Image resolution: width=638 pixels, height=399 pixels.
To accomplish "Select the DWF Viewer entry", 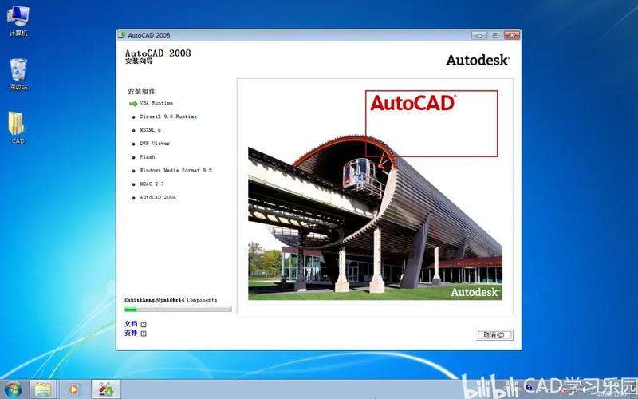I will (155, 144).
